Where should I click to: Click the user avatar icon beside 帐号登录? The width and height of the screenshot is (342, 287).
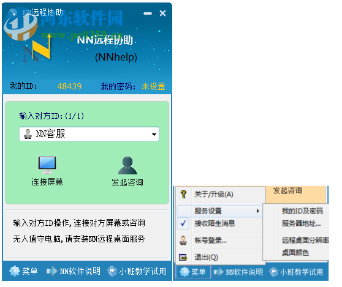point(183,240)
